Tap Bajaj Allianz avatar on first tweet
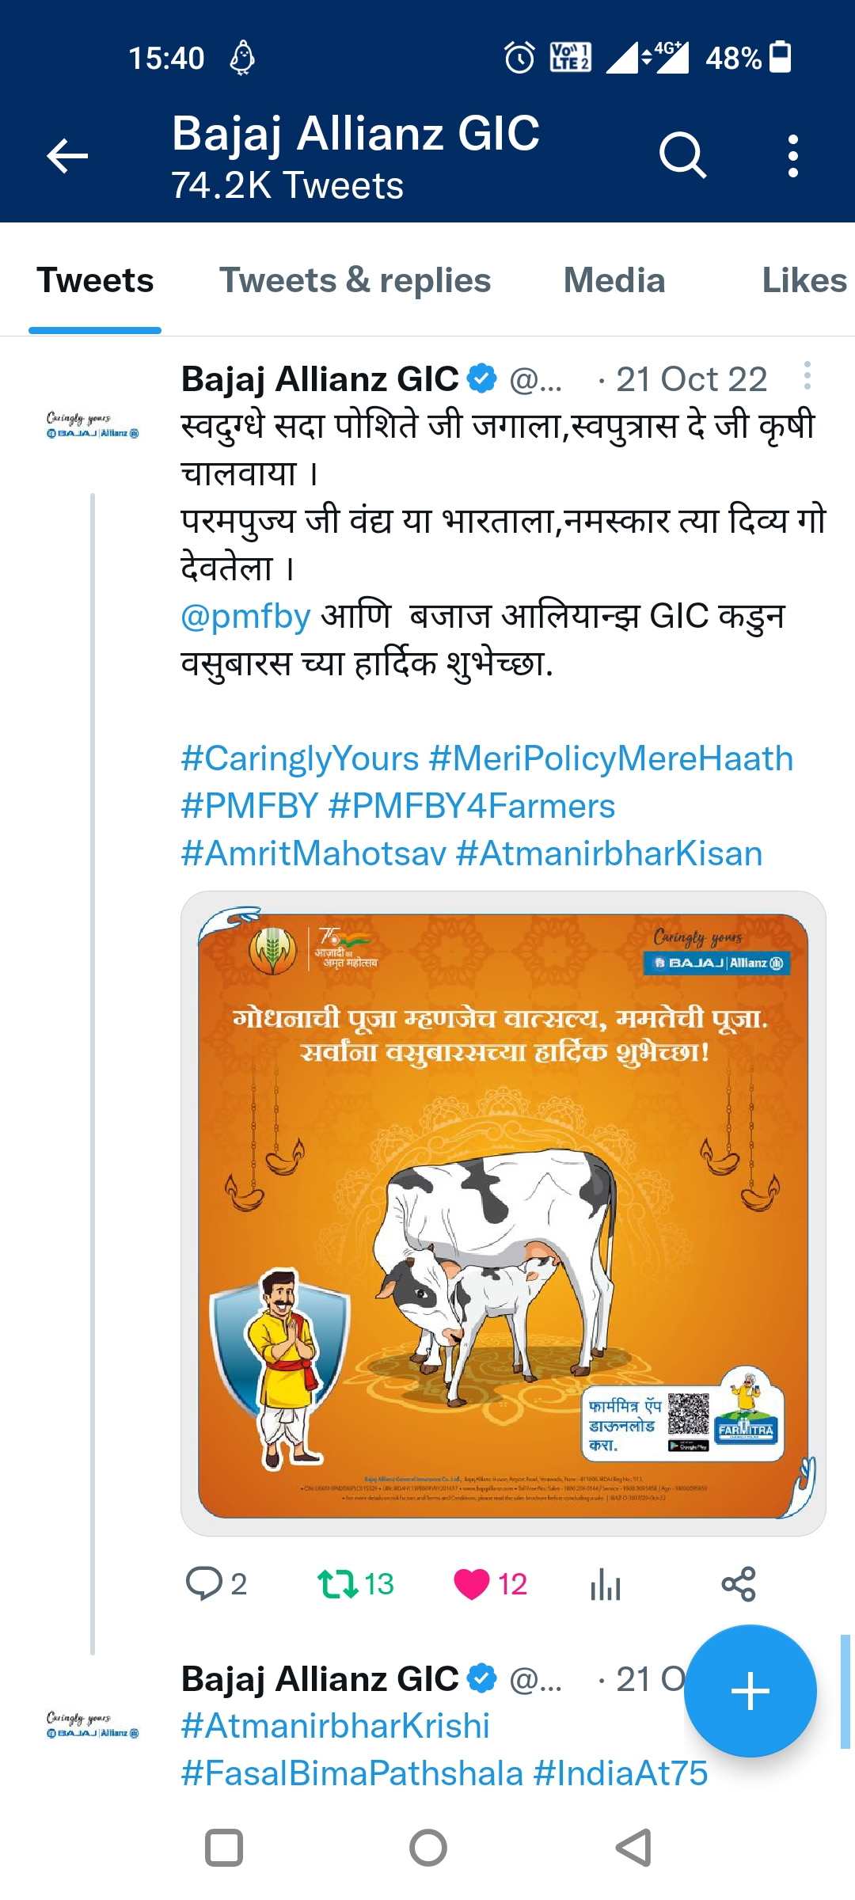 (x=93, y=425)
